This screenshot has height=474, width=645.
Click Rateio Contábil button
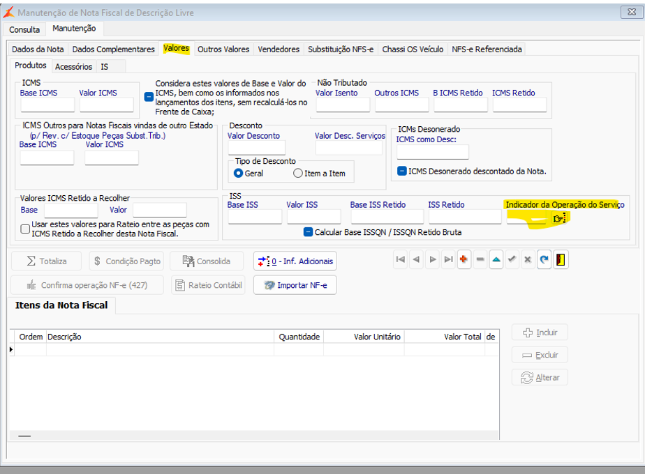pyautogui.click(x=208, y=285)
